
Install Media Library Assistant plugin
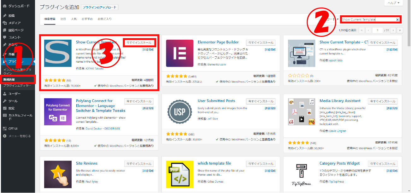383,101
